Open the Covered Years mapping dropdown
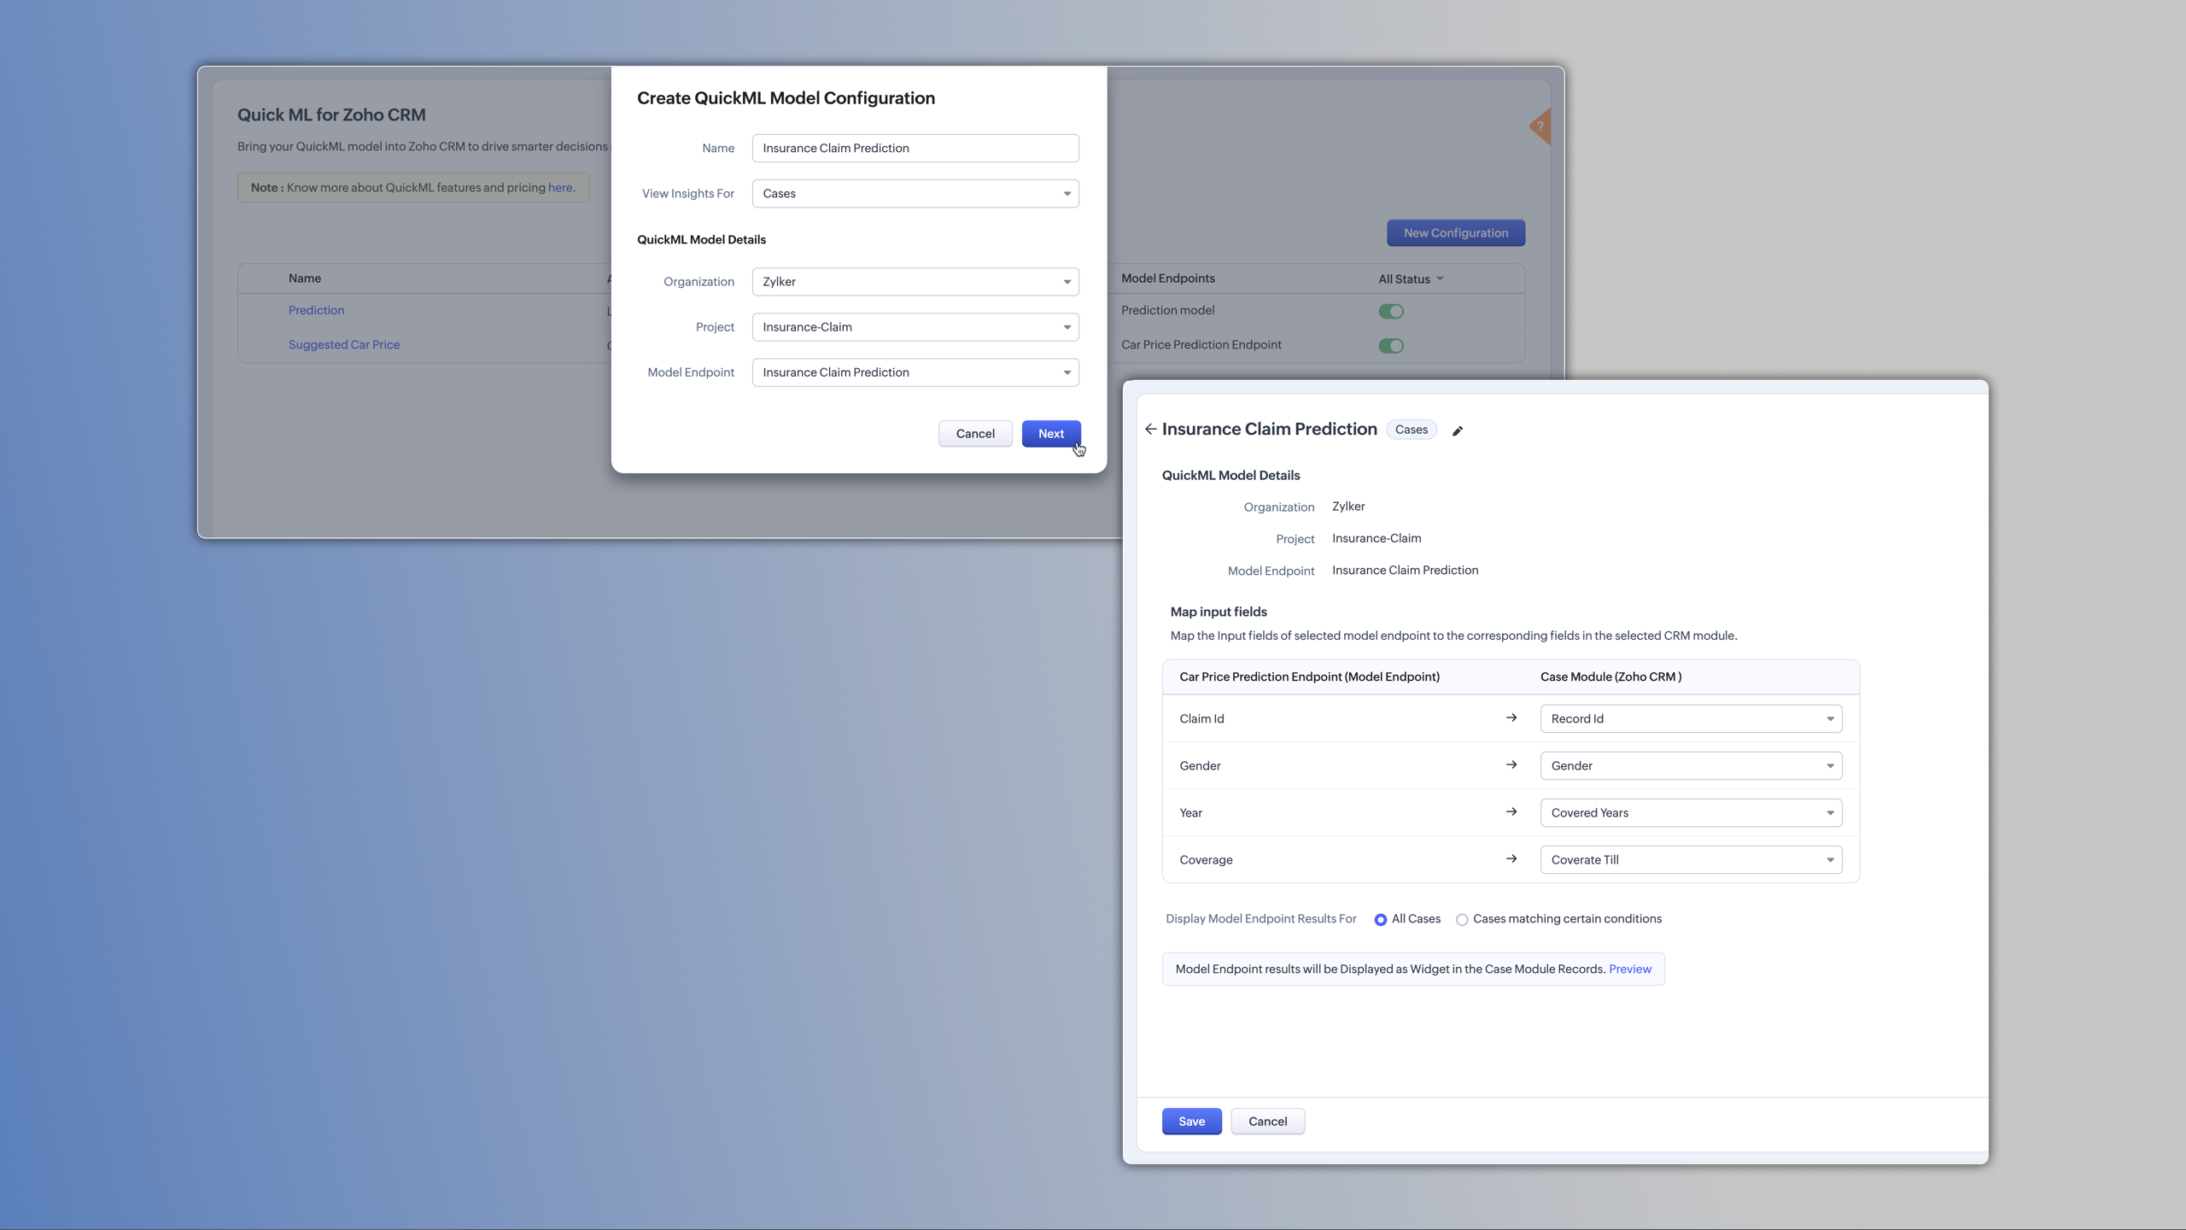Image resolution: width=2186 pixels, height=1230 pixels. [1690, 812]
